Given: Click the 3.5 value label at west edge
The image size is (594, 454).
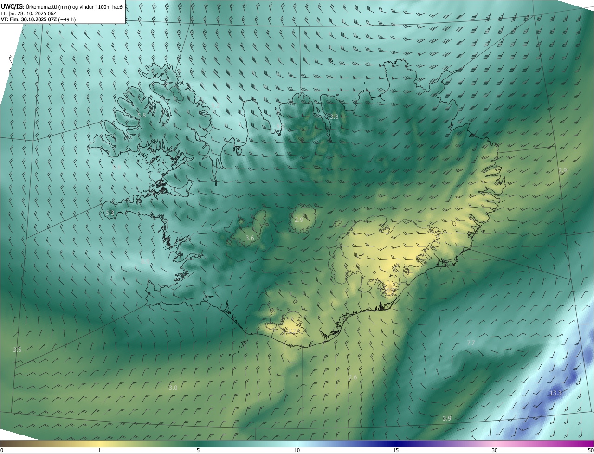Looking at the screenshot, I should coord(17,350).
